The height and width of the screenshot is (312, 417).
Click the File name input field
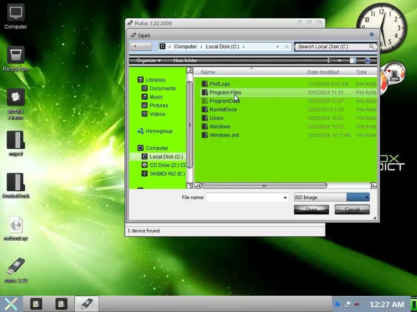(x=244, y=198)
